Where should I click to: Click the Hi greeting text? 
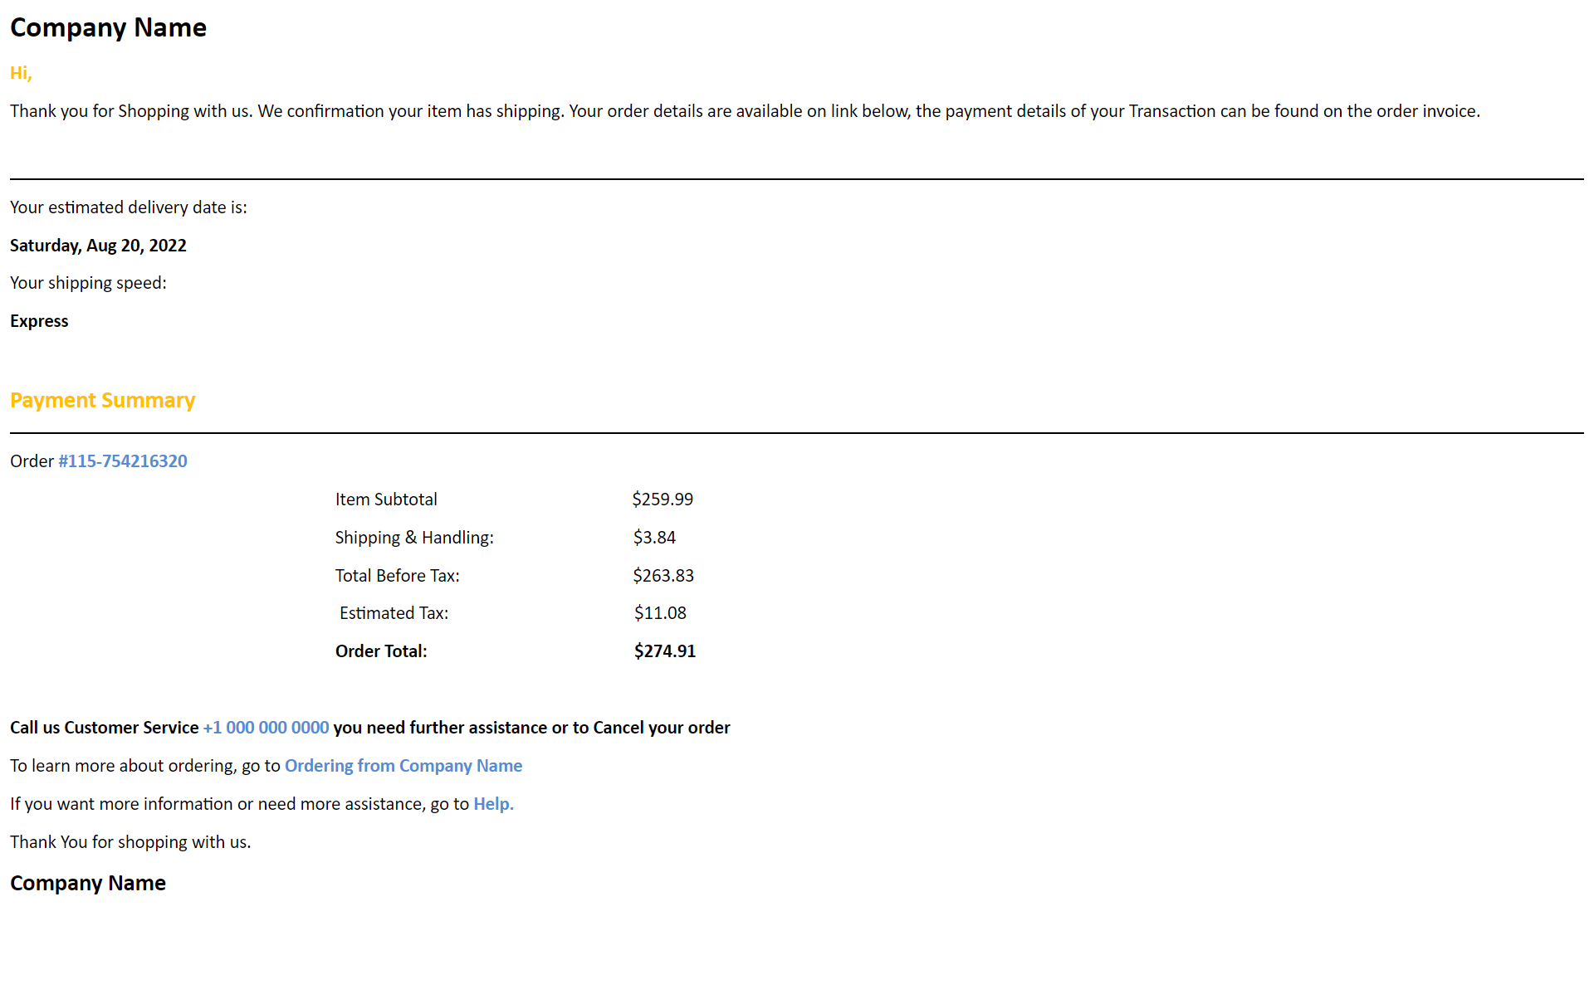click(x=21, y=73)
